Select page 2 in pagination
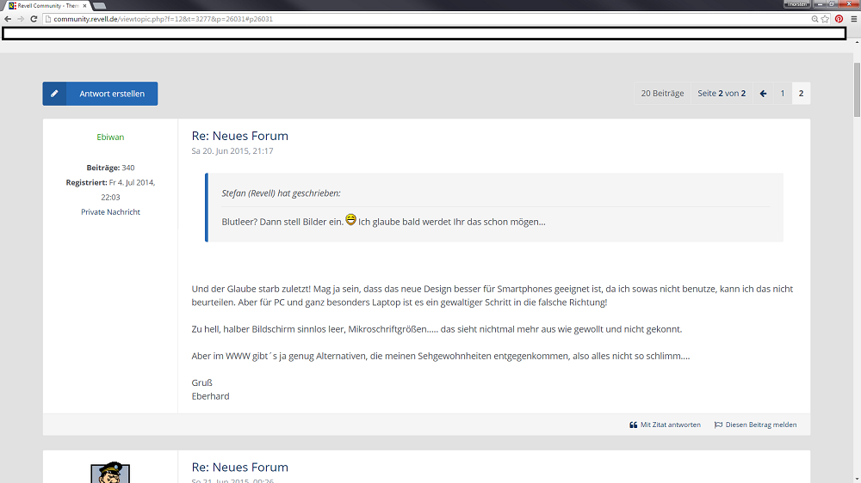861x483 pixels. (801, 93)
